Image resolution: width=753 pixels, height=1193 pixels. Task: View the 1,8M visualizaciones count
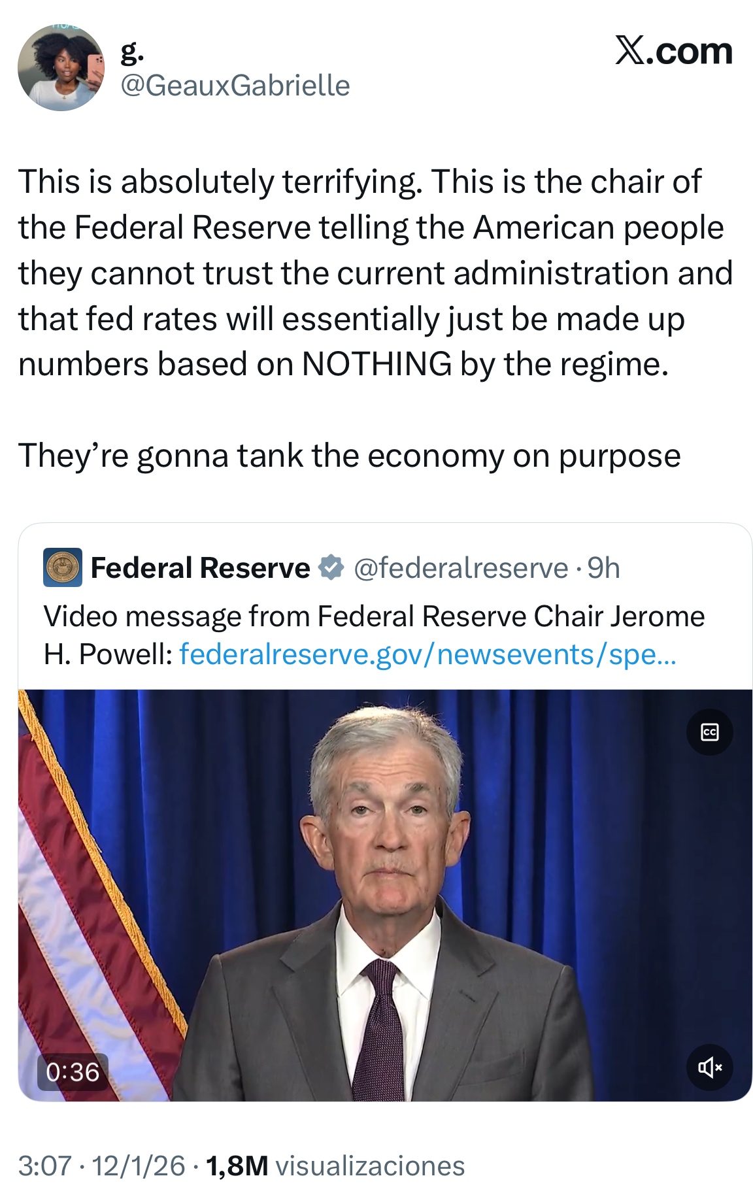(335, 1166)
